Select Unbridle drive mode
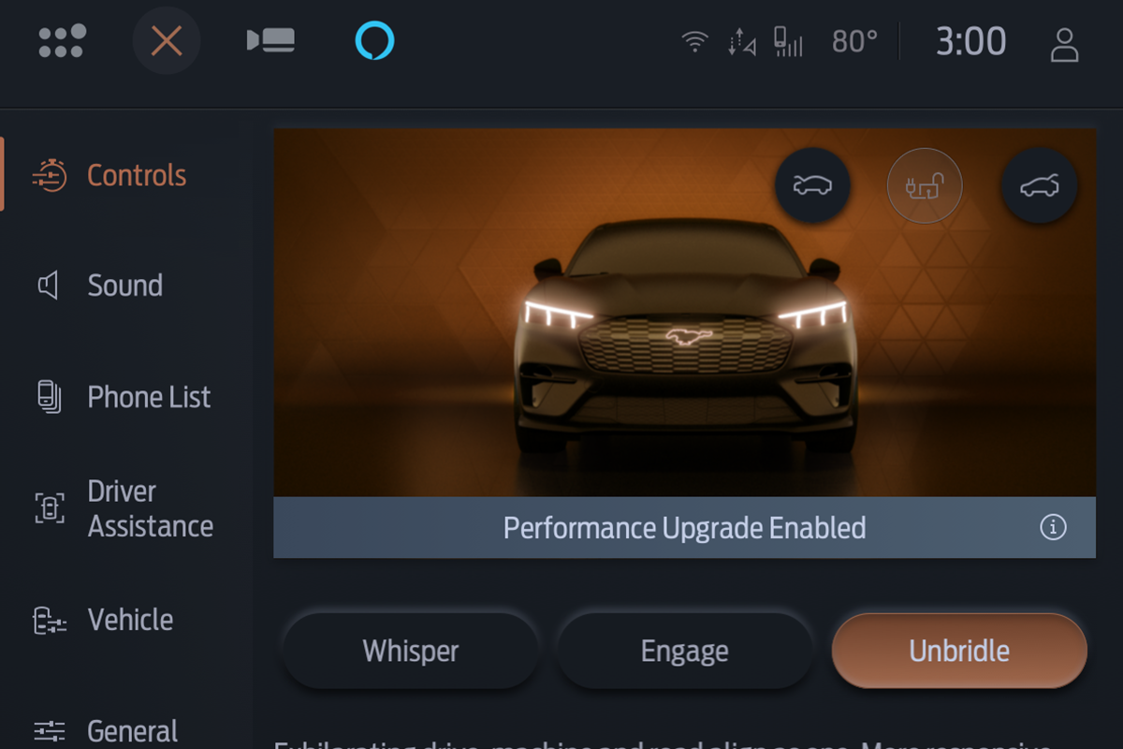This screenshot has height=749, width=1123. tap(959, 651)
